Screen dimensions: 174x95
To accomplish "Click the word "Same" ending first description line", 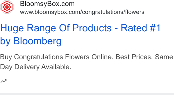I will 164,57.
